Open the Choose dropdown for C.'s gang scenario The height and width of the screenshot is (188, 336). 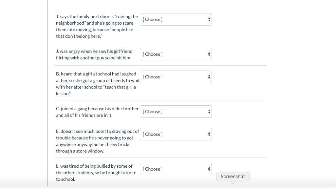click(x=176, y=112)
